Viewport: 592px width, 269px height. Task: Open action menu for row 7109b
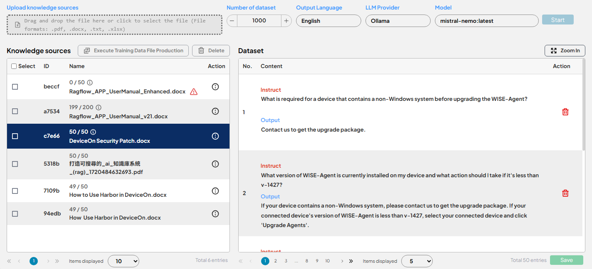coord(215,191)
